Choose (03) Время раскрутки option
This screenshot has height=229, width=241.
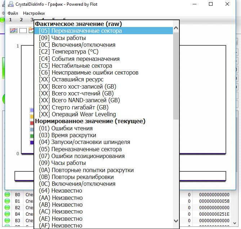[x=103, y=135]
